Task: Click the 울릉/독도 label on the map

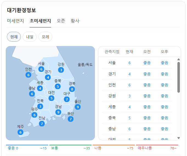Action: (85, 65)
